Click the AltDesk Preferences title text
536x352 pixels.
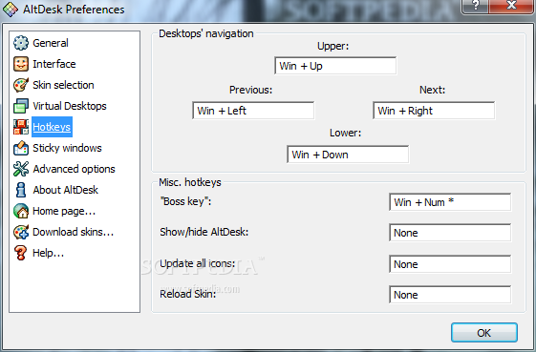pyautogui.click(x=74, y=10)
